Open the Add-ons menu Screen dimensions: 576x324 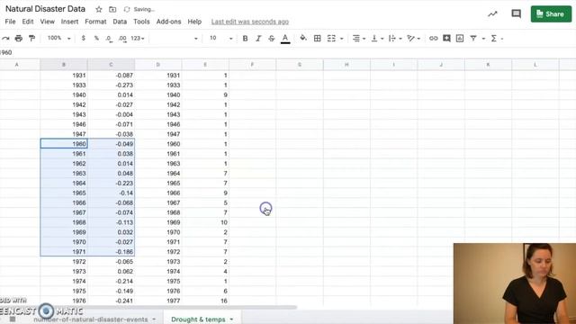[x=168, y=22]
